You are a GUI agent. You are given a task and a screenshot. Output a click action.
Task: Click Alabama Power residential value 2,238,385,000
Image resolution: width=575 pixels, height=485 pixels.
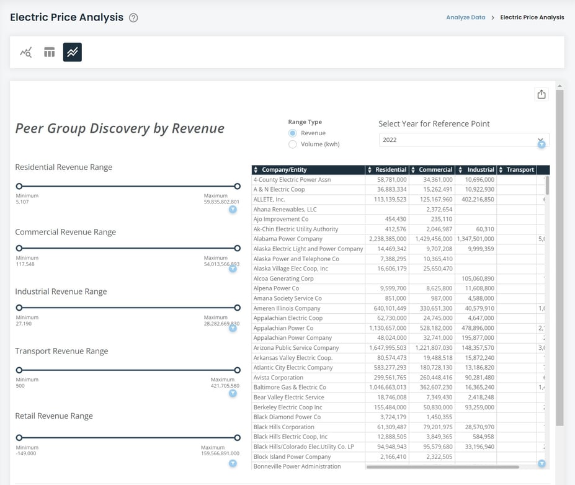pos(388,239)
